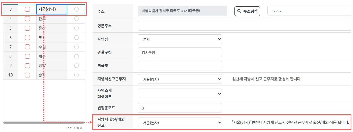
Task: Click the 영문주소 input field
Action: tap(244, 26)
